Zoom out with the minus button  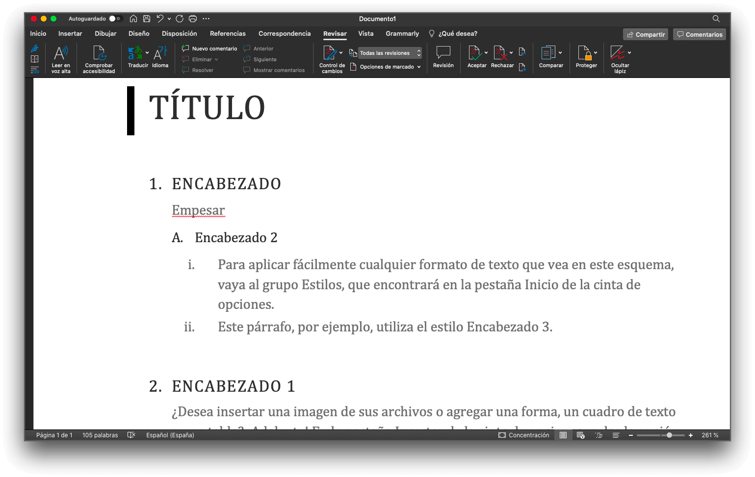point(630,435)
